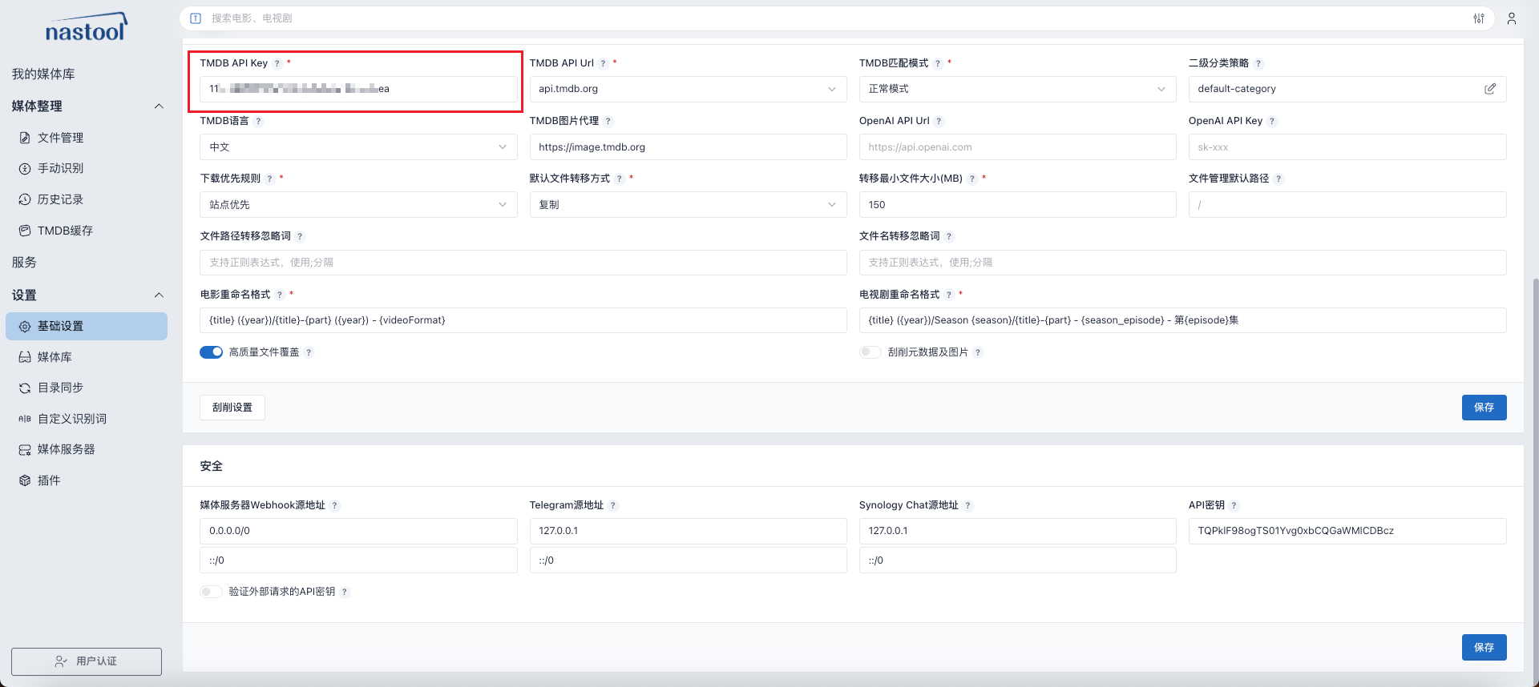Open TMDB API Url dropdown

click(x=688, y=89)
